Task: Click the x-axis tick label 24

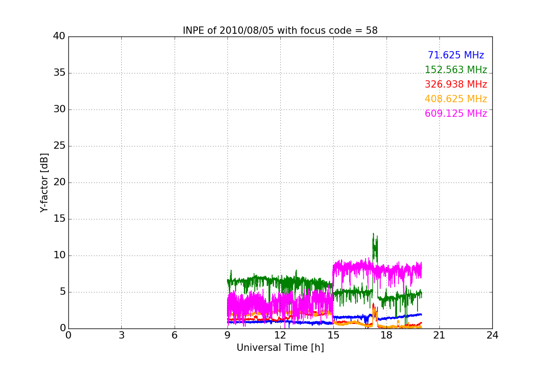Action: coord(492,335)
